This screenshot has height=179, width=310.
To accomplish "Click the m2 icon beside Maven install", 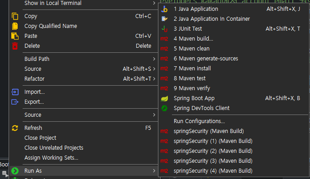I will [x=164, y=69].
